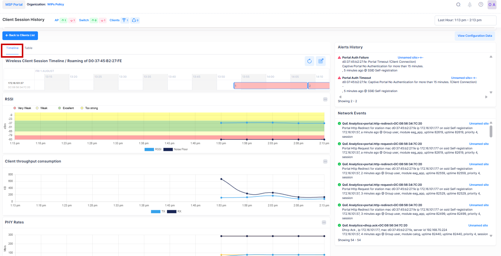Switch to the Table tab
Screen dimensions: 501x256
point(28,48)
